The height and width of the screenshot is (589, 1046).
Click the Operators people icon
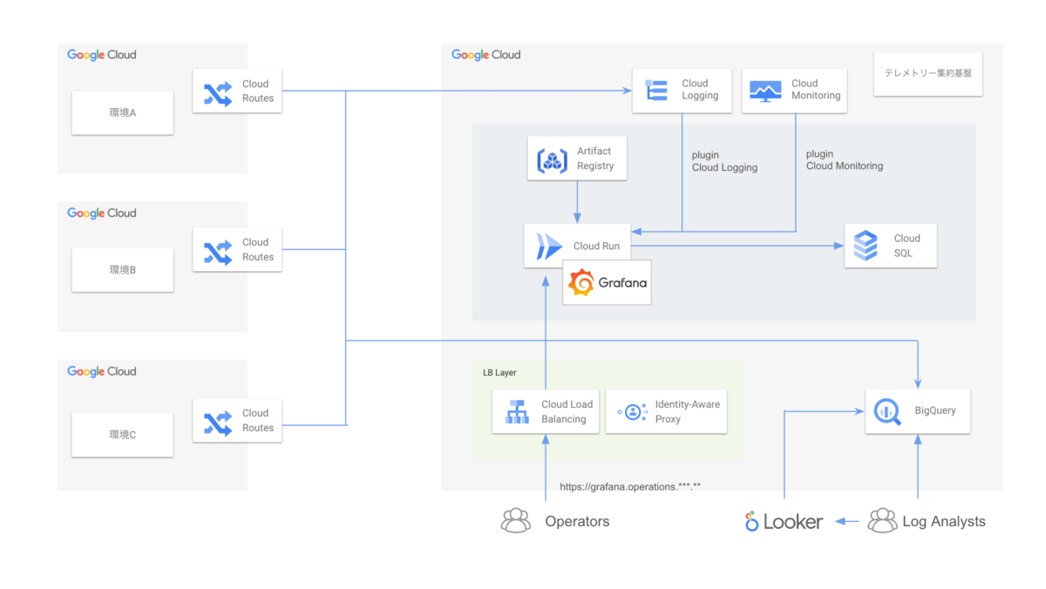pyautogui.click(x=516, y=521)
